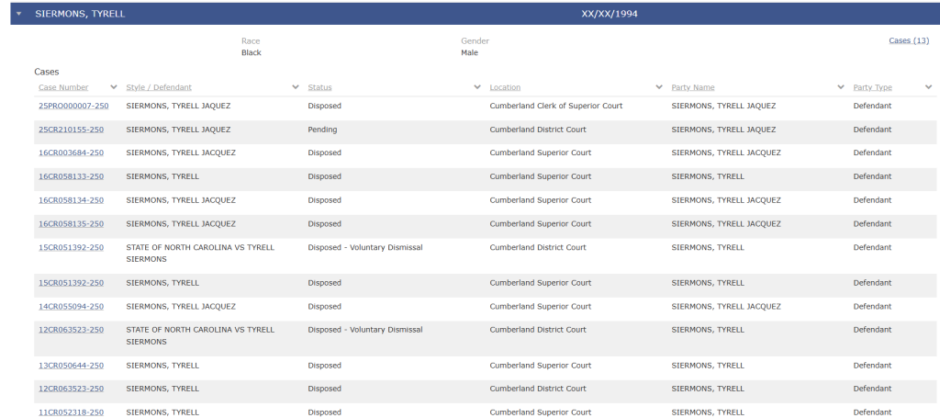Open the Cases (13) link
Viewport: 940px width, 418px height.
tap(908, 40)
